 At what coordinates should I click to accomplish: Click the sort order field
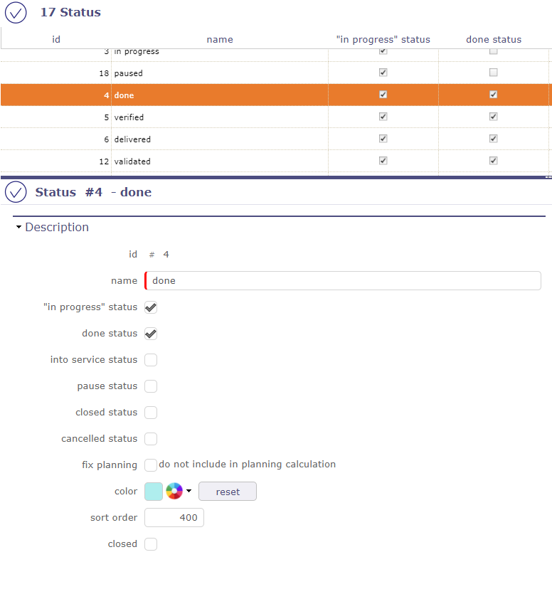tap(174, 518)
